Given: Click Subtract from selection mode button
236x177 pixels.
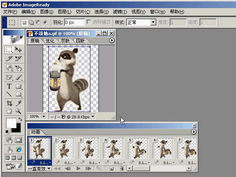Looking at the screenshot, I should (x=38, y=22).
